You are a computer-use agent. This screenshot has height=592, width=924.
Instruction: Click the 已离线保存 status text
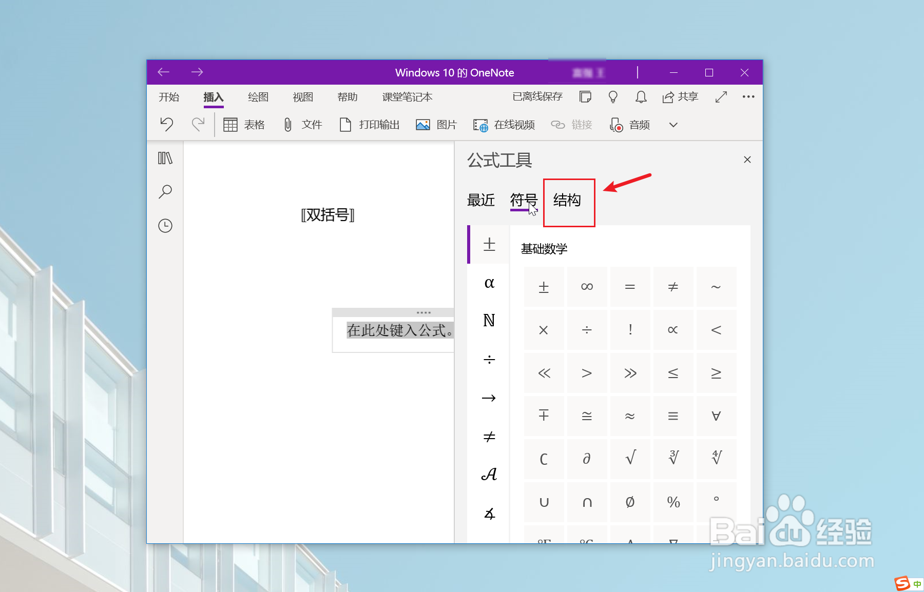tap(537, 96)
